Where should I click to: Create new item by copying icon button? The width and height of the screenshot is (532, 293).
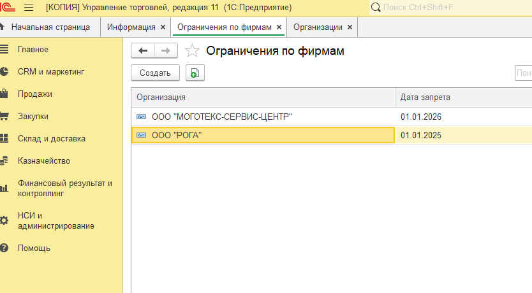[x=195, y=73]
